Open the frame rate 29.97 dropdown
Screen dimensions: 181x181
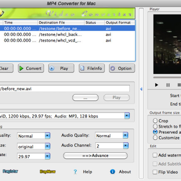tap(48, 156)
